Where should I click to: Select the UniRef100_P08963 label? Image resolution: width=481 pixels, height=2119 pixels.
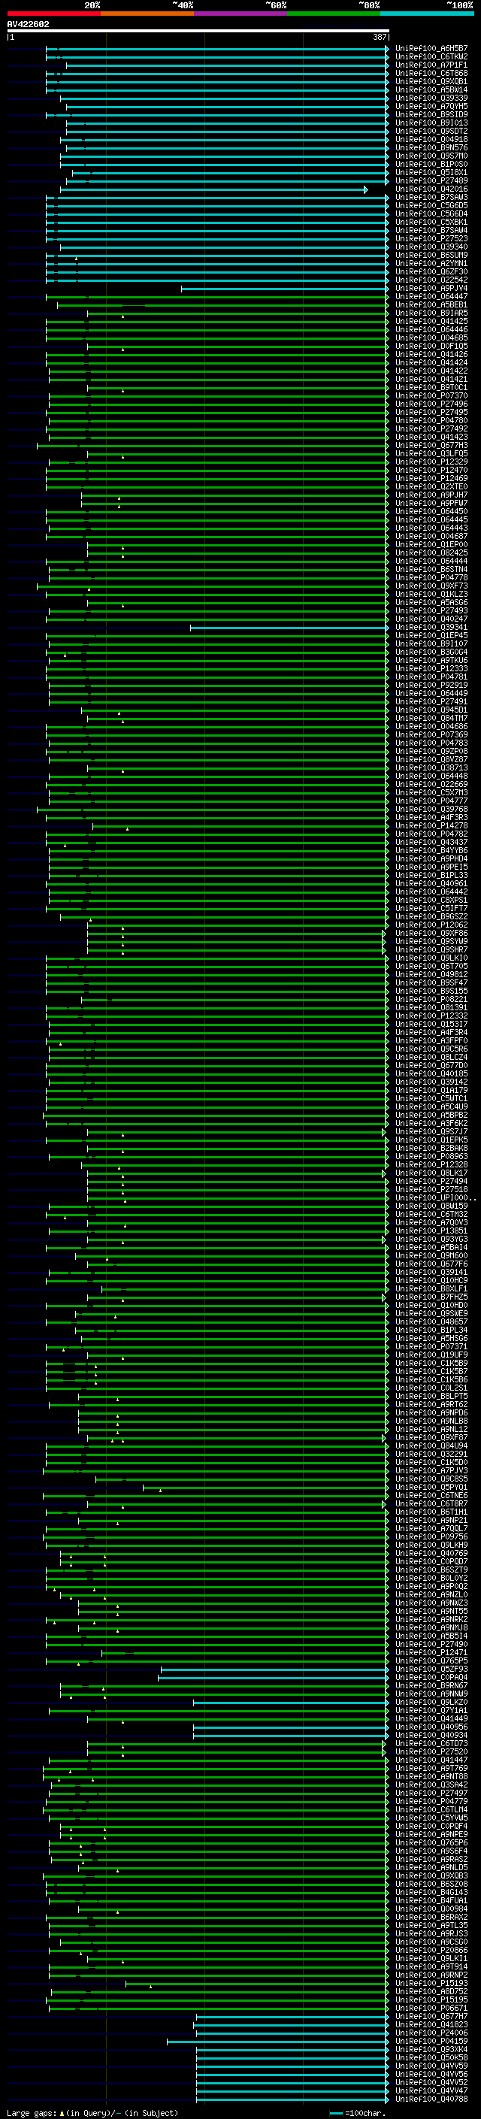point(431,1157)
